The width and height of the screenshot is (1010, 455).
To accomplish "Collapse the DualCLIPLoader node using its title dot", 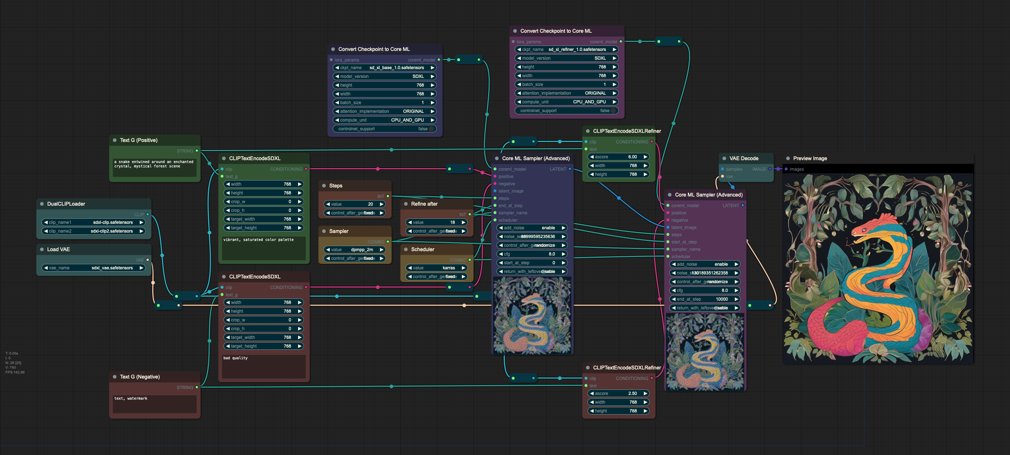I will pos(42,204).
